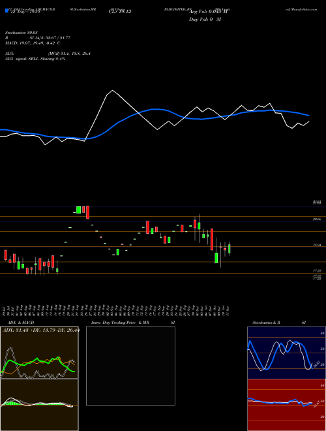Click the Stochastics & R SI panel title

click(x=279, y=323)
